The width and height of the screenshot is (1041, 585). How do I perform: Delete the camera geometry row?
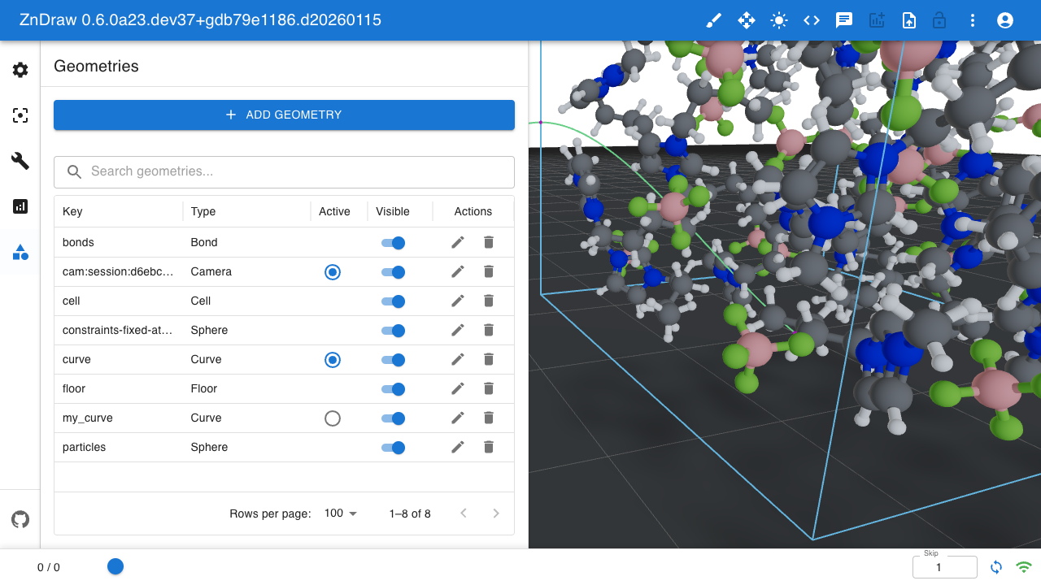pos(489,271)
